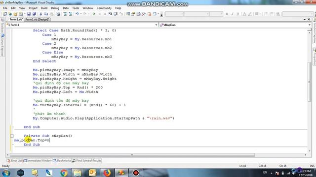Expand the sNapDan method name dropdown

pyautogui.click(x=310, y=25)
